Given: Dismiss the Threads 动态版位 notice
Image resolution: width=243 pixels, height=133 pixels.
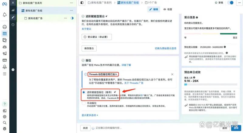Looking at the screenshot, I should (172, 74).
